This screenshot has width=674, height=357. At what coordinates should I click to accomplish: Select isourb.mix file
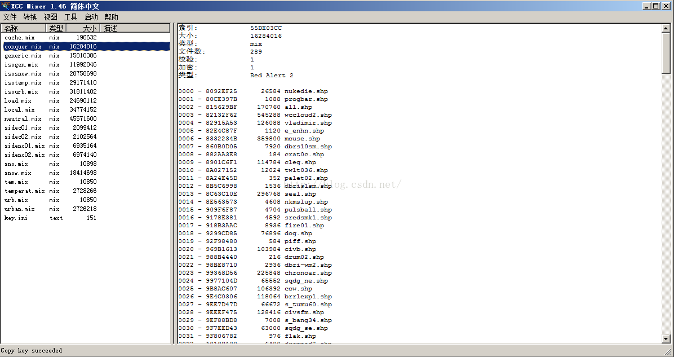coord(86,91)
